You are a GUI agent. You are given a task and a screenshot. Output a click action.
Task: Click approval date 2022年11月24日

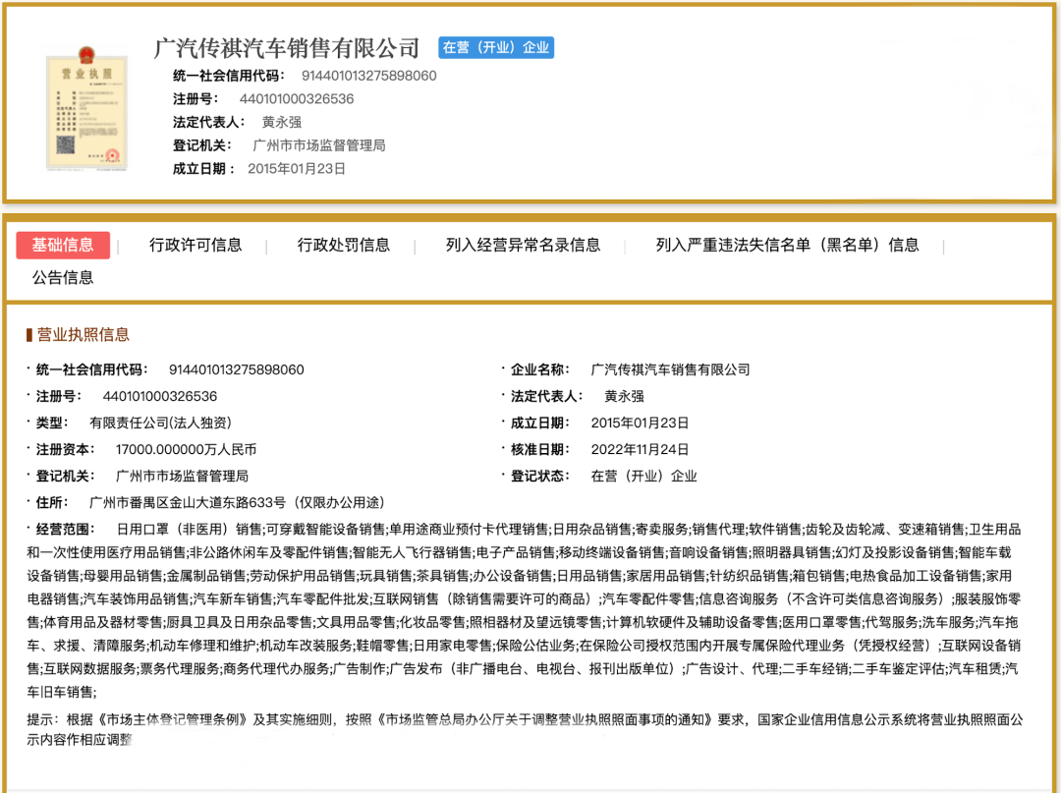(x=640, y=449)
